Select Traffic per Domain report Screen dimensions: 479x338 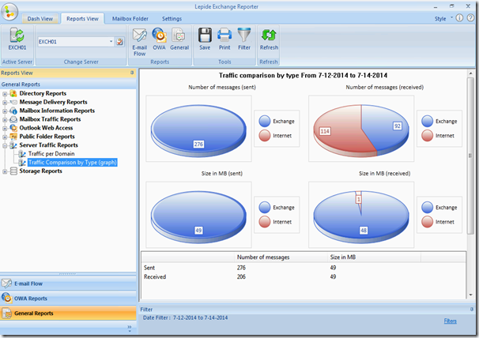point(51,153)
